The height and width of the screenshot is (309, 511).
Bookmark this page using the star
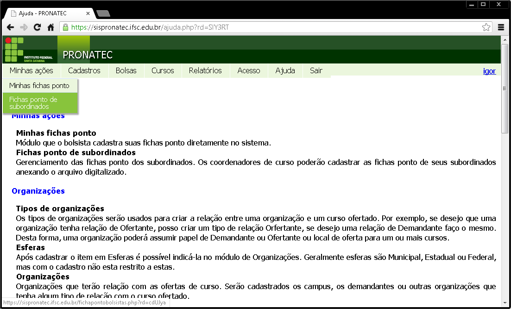pyautogui.click(x=486, y=27)
